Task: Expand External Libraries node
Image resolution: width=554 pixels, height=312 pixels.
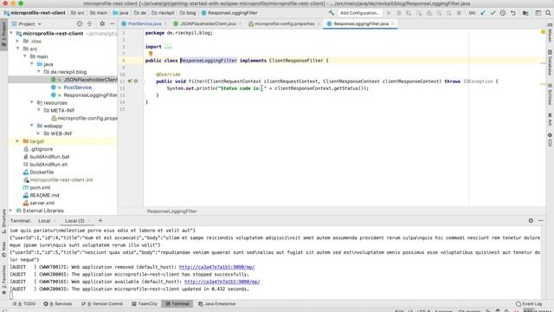Action: 11,211
